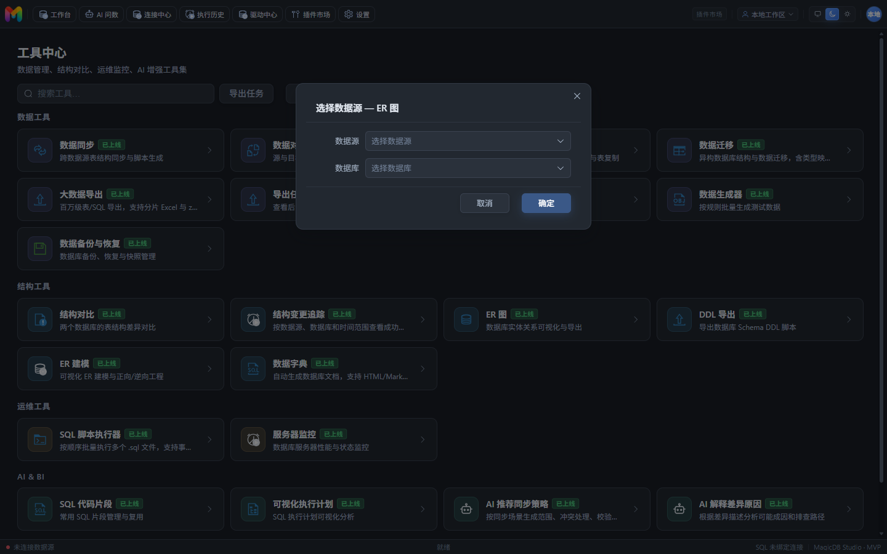
Task: Click the SQL 脚本执行器 card title
Action: (x=90, y=434)
